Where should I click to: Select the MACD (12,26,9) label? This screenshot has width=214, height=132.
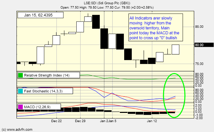pyautogui.click(x=37, y=107)
